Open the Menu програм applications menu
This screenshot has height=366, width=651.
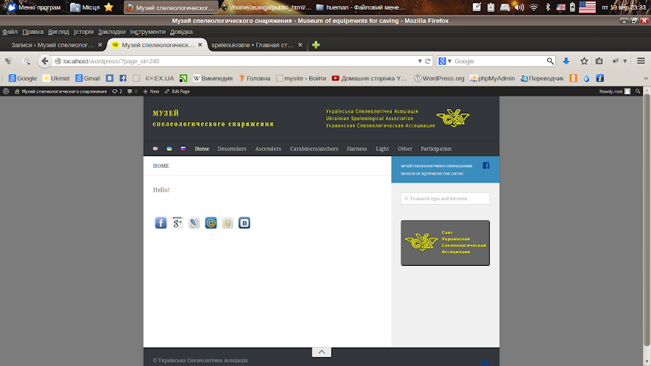[x=35, y=7]
